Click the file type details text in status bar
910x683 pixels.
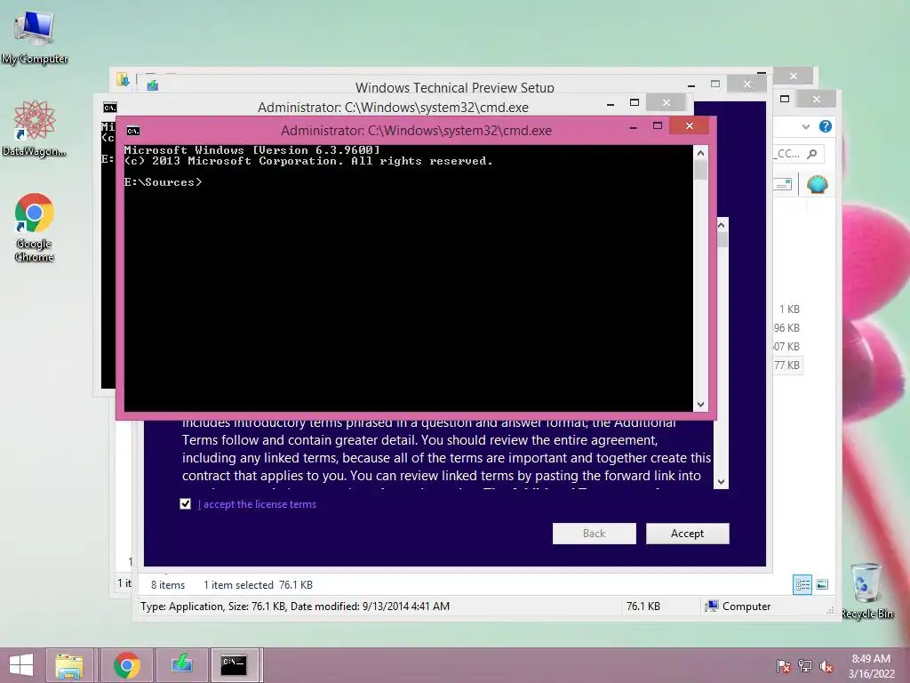(295, 606)
